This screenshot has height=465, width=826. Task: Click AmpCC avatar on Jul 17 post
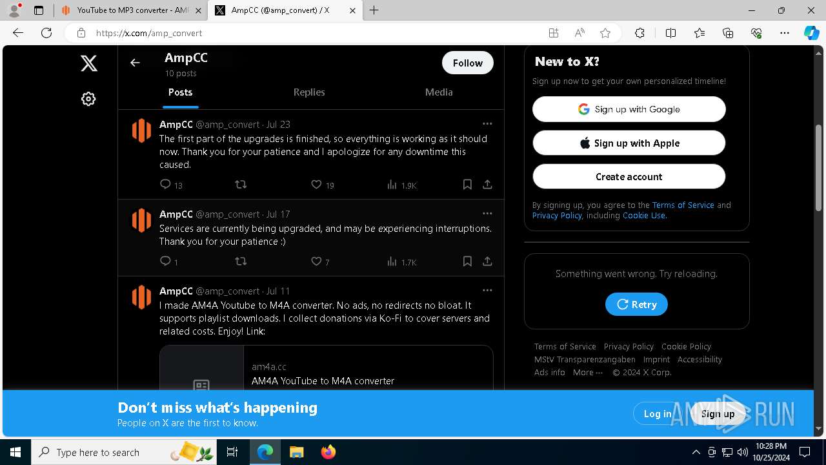pyautogui.click(x=141, y=220)
